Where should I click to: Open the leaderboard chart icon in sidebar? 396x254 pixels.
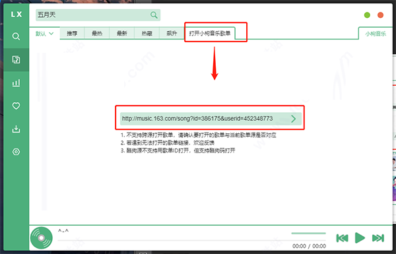point(16,83)
